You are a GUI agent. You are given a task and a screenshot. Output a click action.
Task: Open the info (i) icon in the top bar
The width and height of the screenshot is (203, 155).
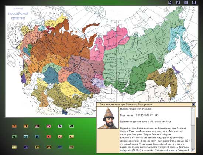coord(186,3)
